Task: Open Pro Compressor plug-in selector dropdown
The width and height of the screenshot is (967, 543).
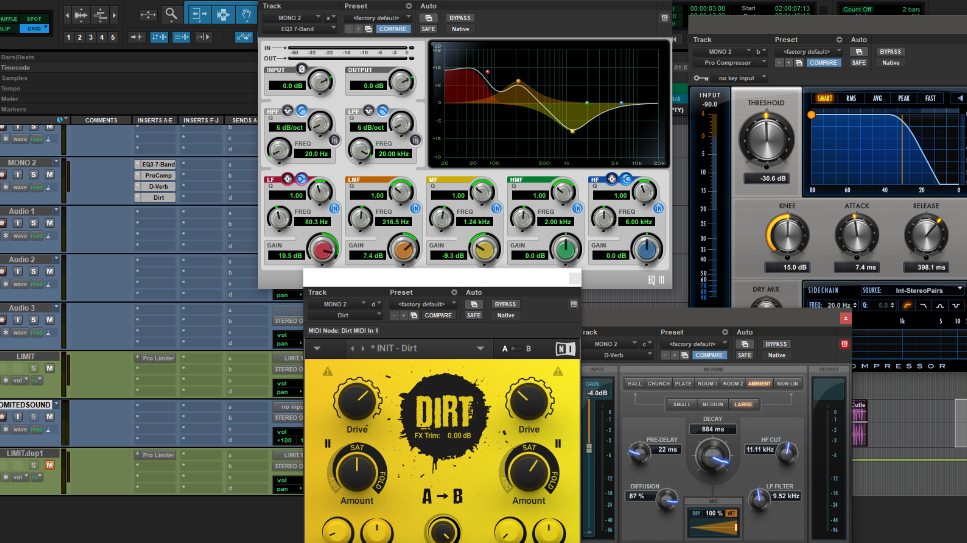Action: (730, 63)
